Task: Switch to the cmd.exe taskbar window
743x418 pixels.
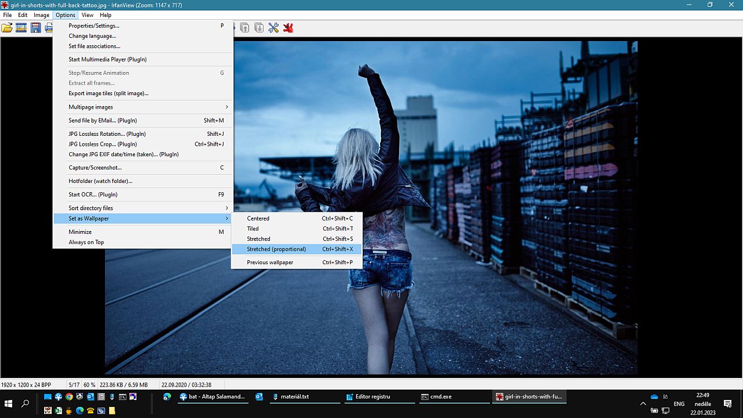Action: 455,397
